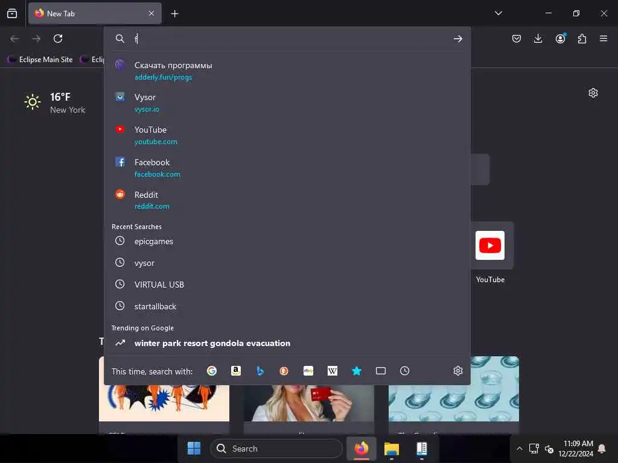Click the Windows taskbar Search box

pos(276,449)
